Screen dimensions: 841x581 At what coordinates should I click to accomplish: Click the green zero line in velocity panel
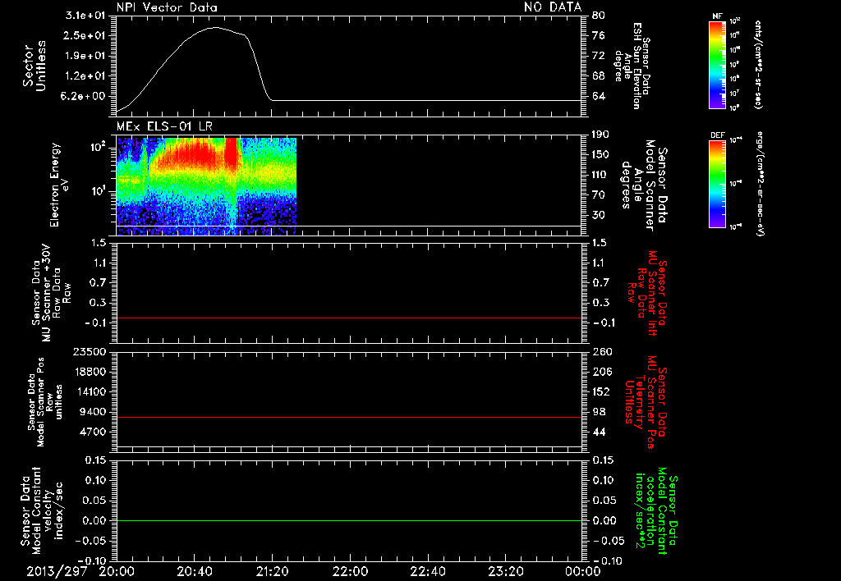pyautogui.click(x=349, y=520)
